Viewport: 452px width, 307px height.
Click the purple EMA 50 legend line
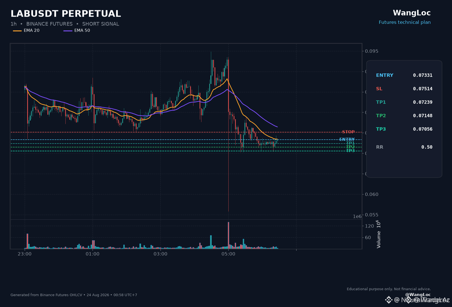click(68, 31)
